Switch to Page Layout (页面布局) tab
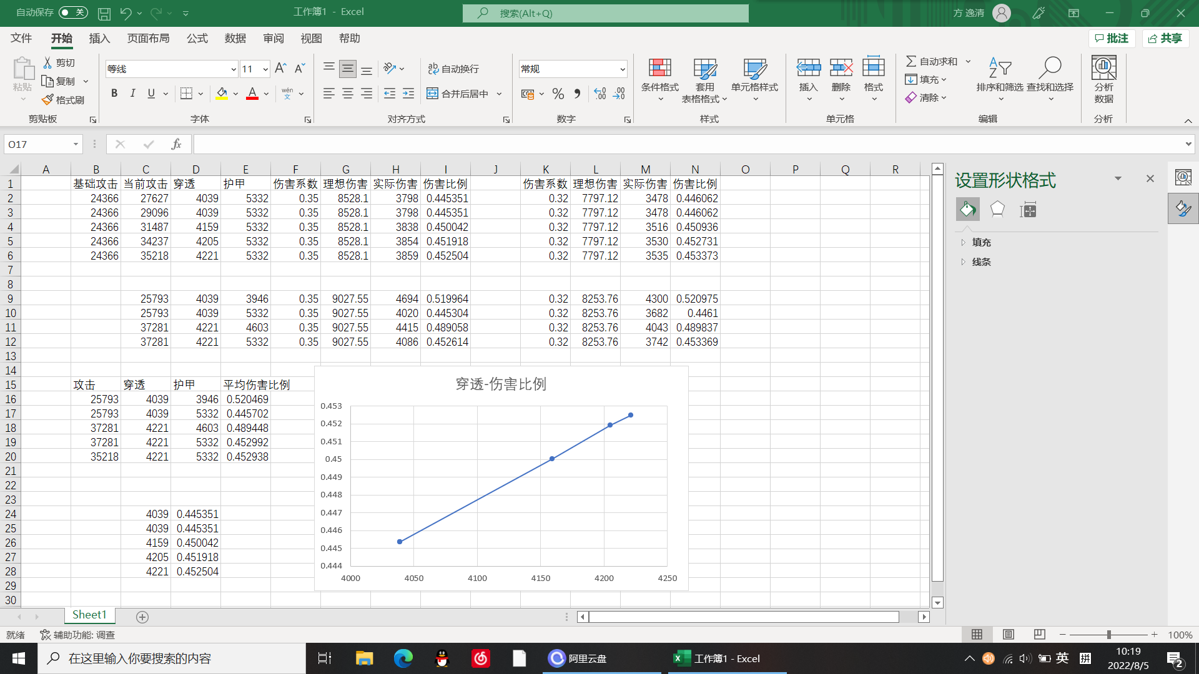The width and height of the screenshot is (1199, 674). click(148, 38)
